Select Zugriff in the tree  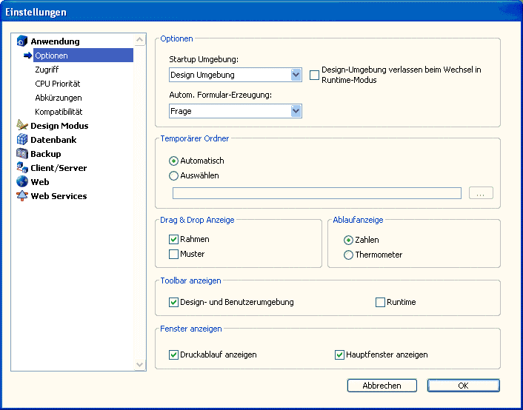coord(47,70)
